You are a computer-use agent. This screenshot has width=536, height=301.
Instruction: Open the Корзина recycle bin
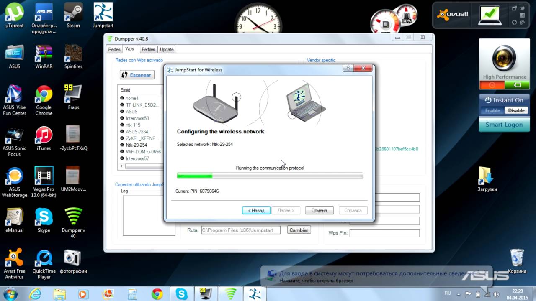[x=517, y=261]
